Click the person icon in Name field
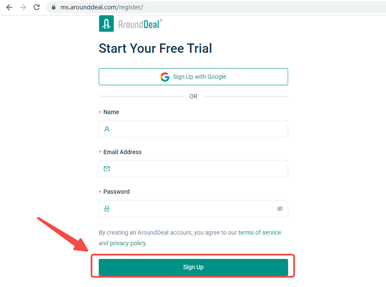 coord(107,129)
